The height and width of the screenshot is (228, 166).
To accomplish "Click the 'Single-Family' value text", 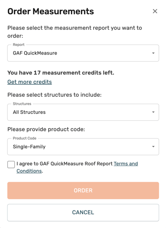I will [x=29, y=147].
